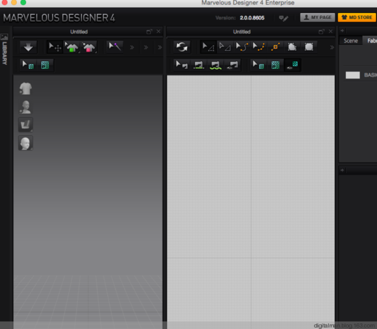Open MY PAGE
Screen dimensions: 377x329
(317, 18)
